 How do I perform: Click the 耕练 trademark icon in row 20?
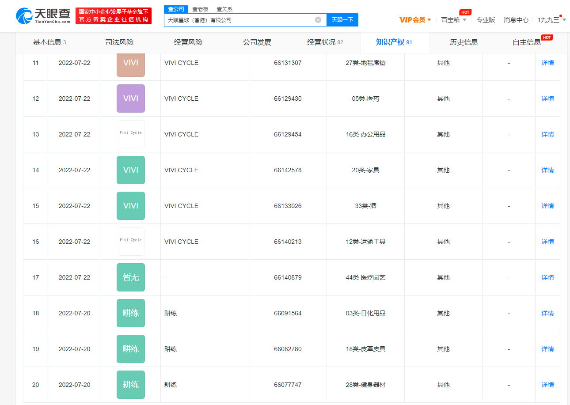[x=130, y=385]
